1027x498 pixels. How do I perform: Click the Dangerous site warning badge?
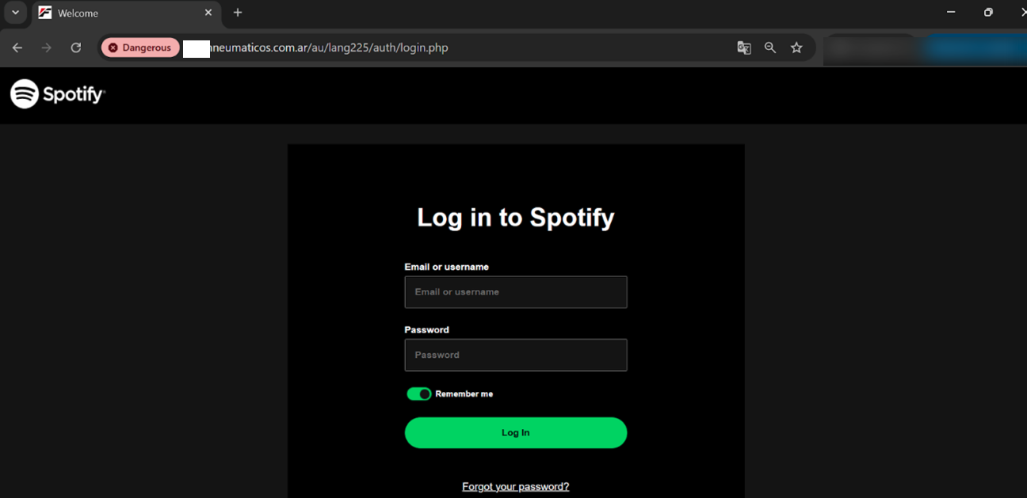(140, 48)
